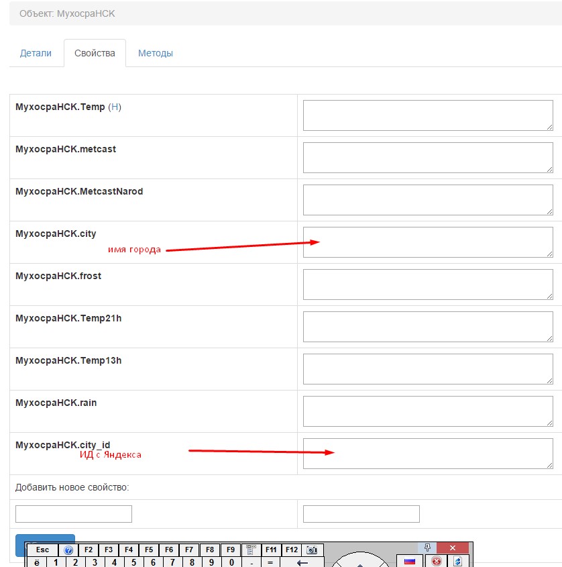Click the new property name input

tap(74, 514)
